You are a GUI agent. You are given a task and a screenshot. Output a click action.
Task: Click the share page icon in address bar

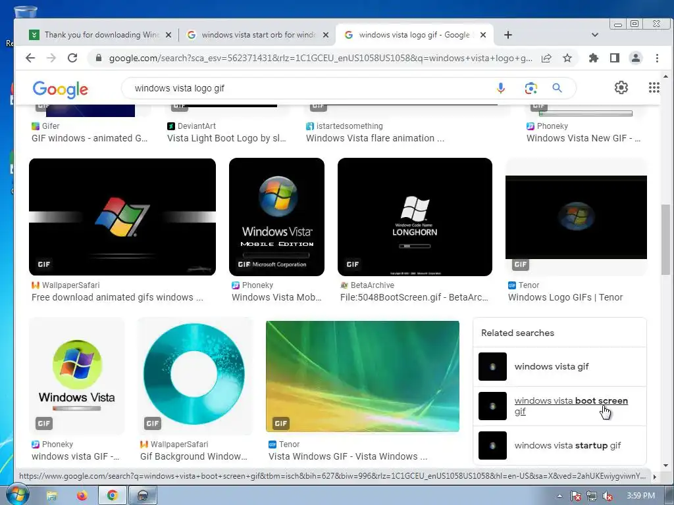coord(546,58)
